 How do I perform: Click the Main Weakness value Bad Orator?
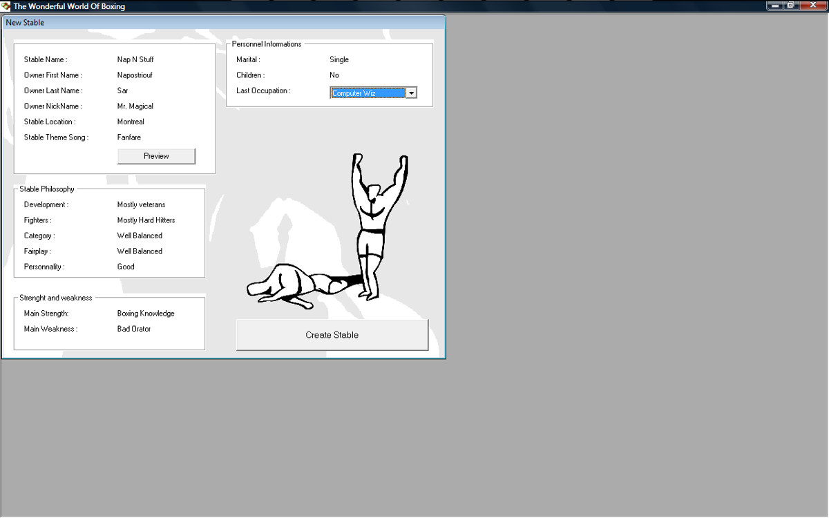point(134,329)
